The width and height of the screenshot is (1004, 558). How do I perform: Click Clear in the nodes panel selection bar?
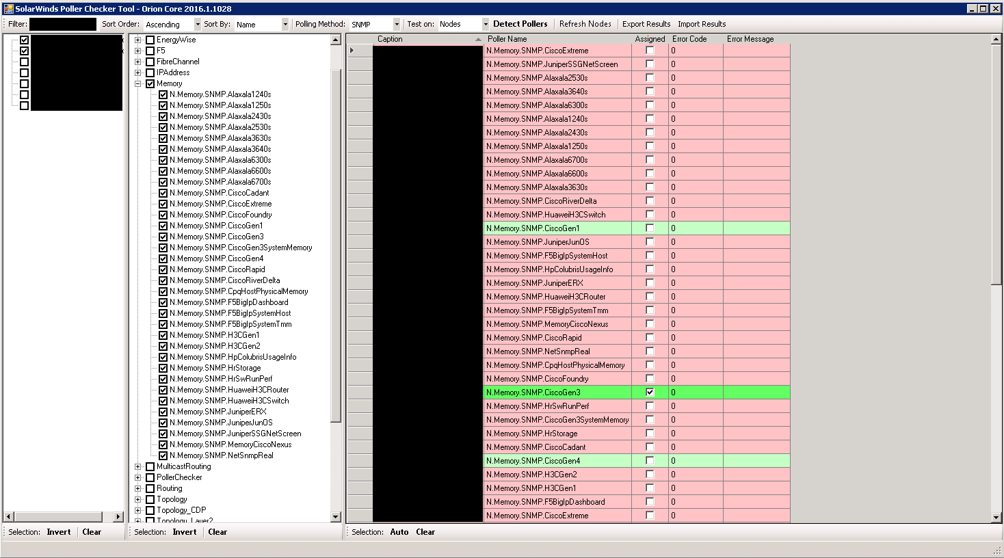click(92, 532)
